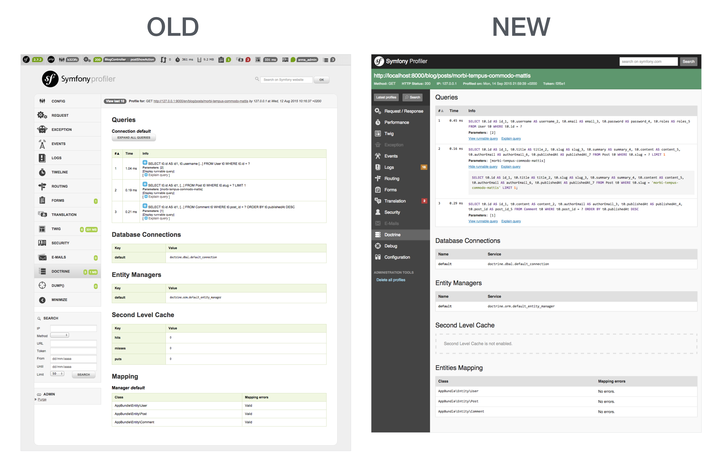
Task: Select the Events antenna icon in old sidebar
Action: [42, 144]
